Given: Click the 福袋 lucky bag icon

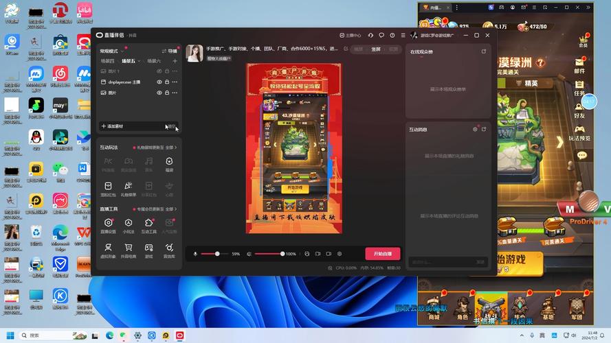Looking at the screenshot, I should coord(169,162).
